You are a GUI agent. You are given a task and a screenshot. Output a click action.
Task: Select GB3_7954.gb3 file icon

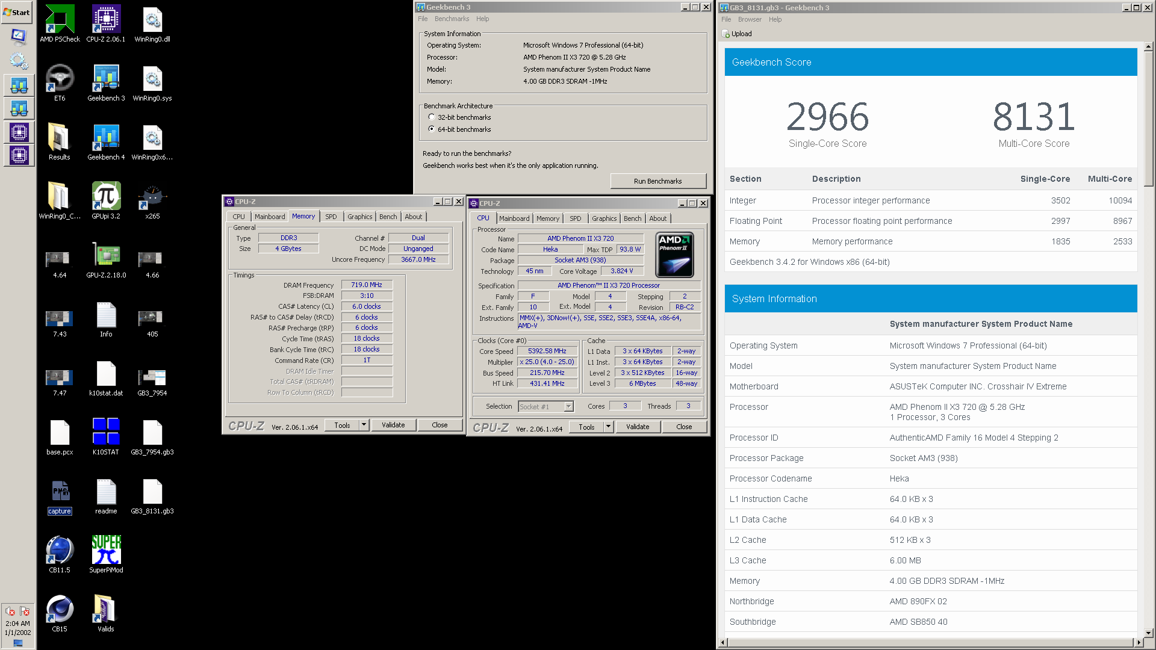point(152,436)
